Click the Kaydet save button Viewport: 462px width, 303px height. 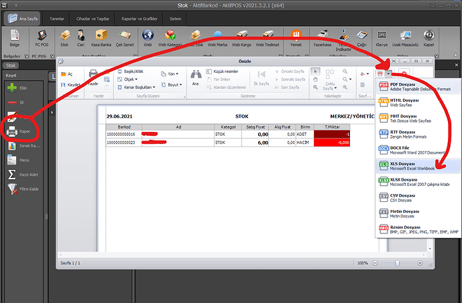pos(70,85)
